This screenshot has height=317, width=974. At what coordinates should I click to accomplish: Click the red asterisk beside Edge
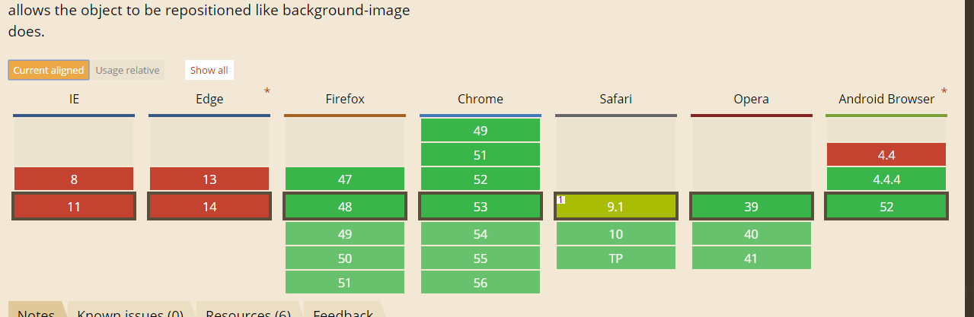[267, 92]
